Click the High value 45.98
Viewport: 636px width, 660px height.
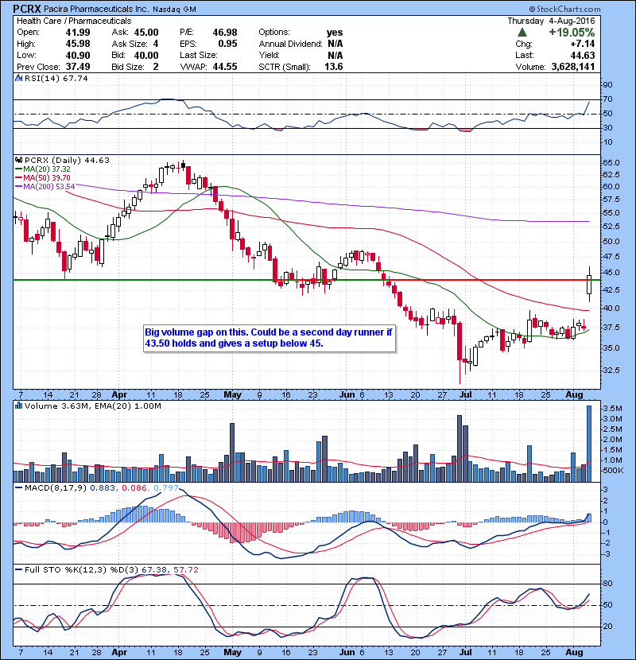coord(78,44)
